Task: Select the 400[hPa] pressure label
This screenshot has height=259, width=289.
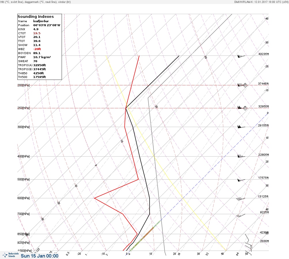Action: [x=23, y=156]
